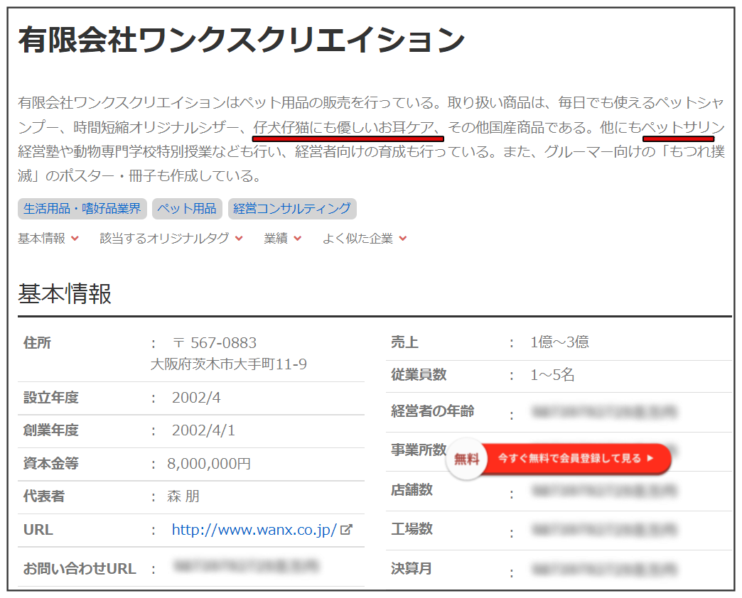Click the 住所 row label
The width and height of the screenshot is (742, 598).
tap(37, 342)
